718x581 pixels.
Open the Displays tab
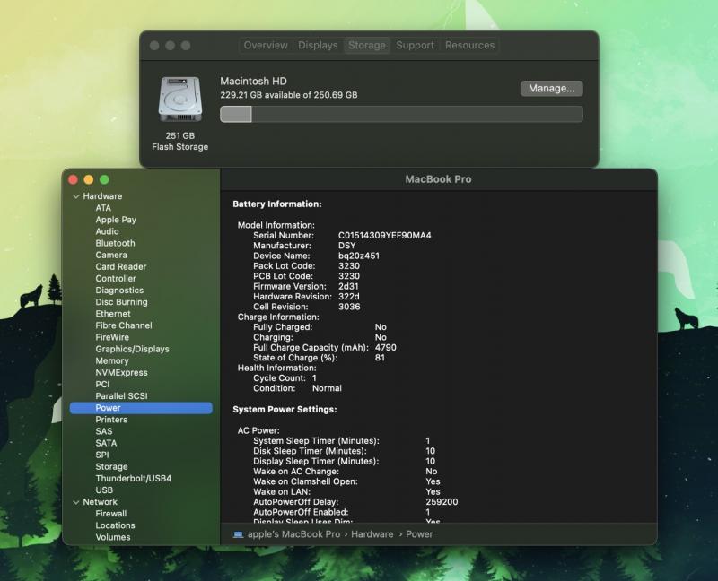tap(318, 46)
